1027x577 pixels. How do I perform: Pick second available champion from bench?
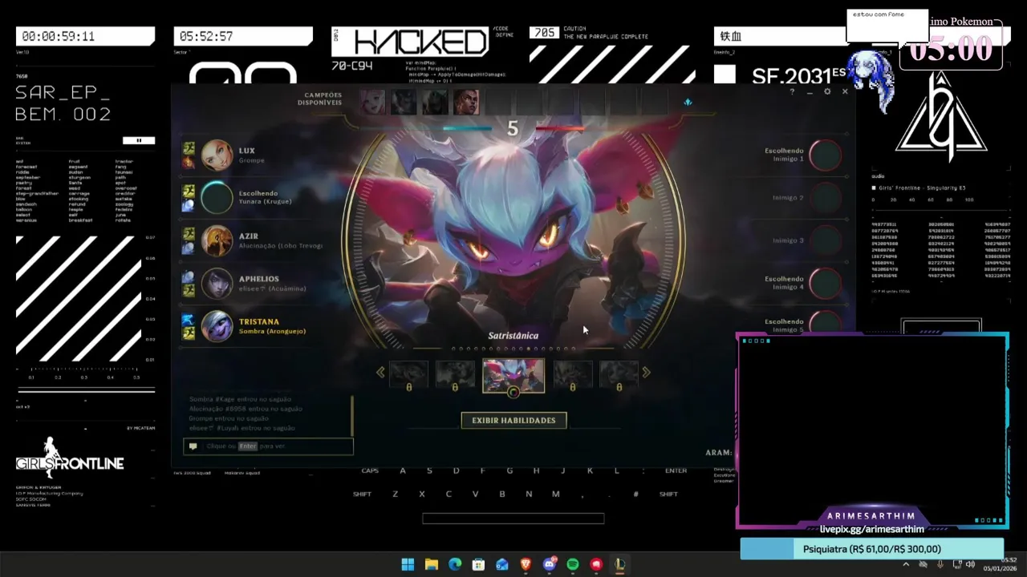404,103
